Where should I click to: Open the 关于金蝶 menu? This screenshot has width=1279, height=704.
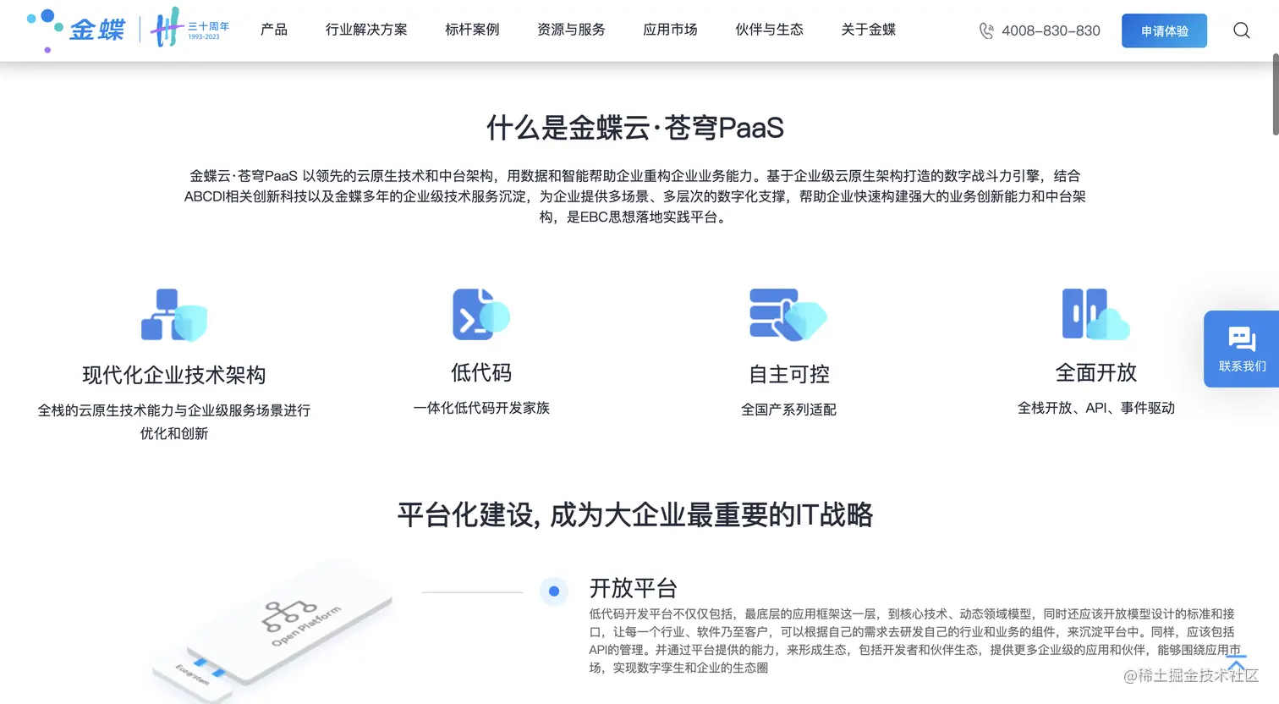(x=868, y=30)
